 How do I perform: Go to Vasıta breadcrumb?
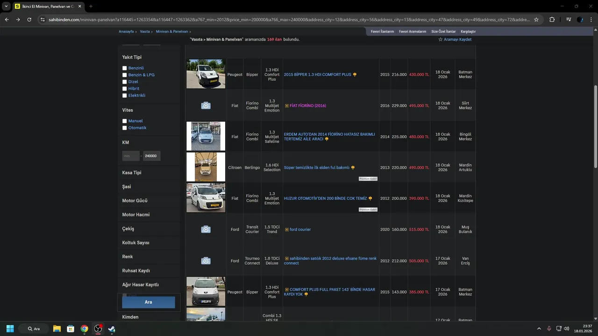coord(145,31)
